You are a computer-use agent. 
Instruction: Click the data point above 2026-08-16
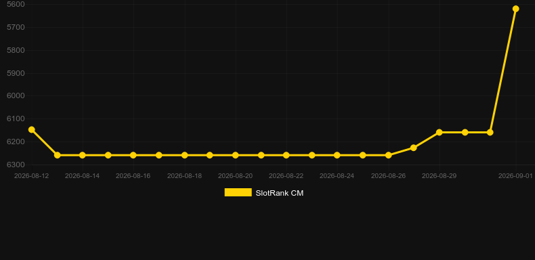point(133,155)
